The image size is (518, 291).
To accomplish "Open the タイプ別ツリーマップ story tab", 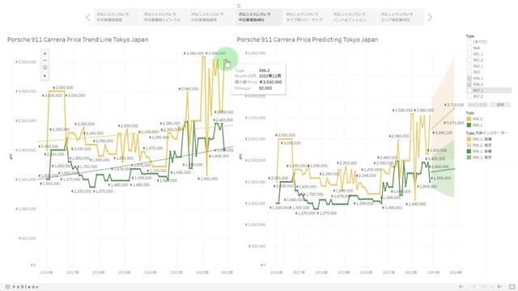I will coord(306,17).
